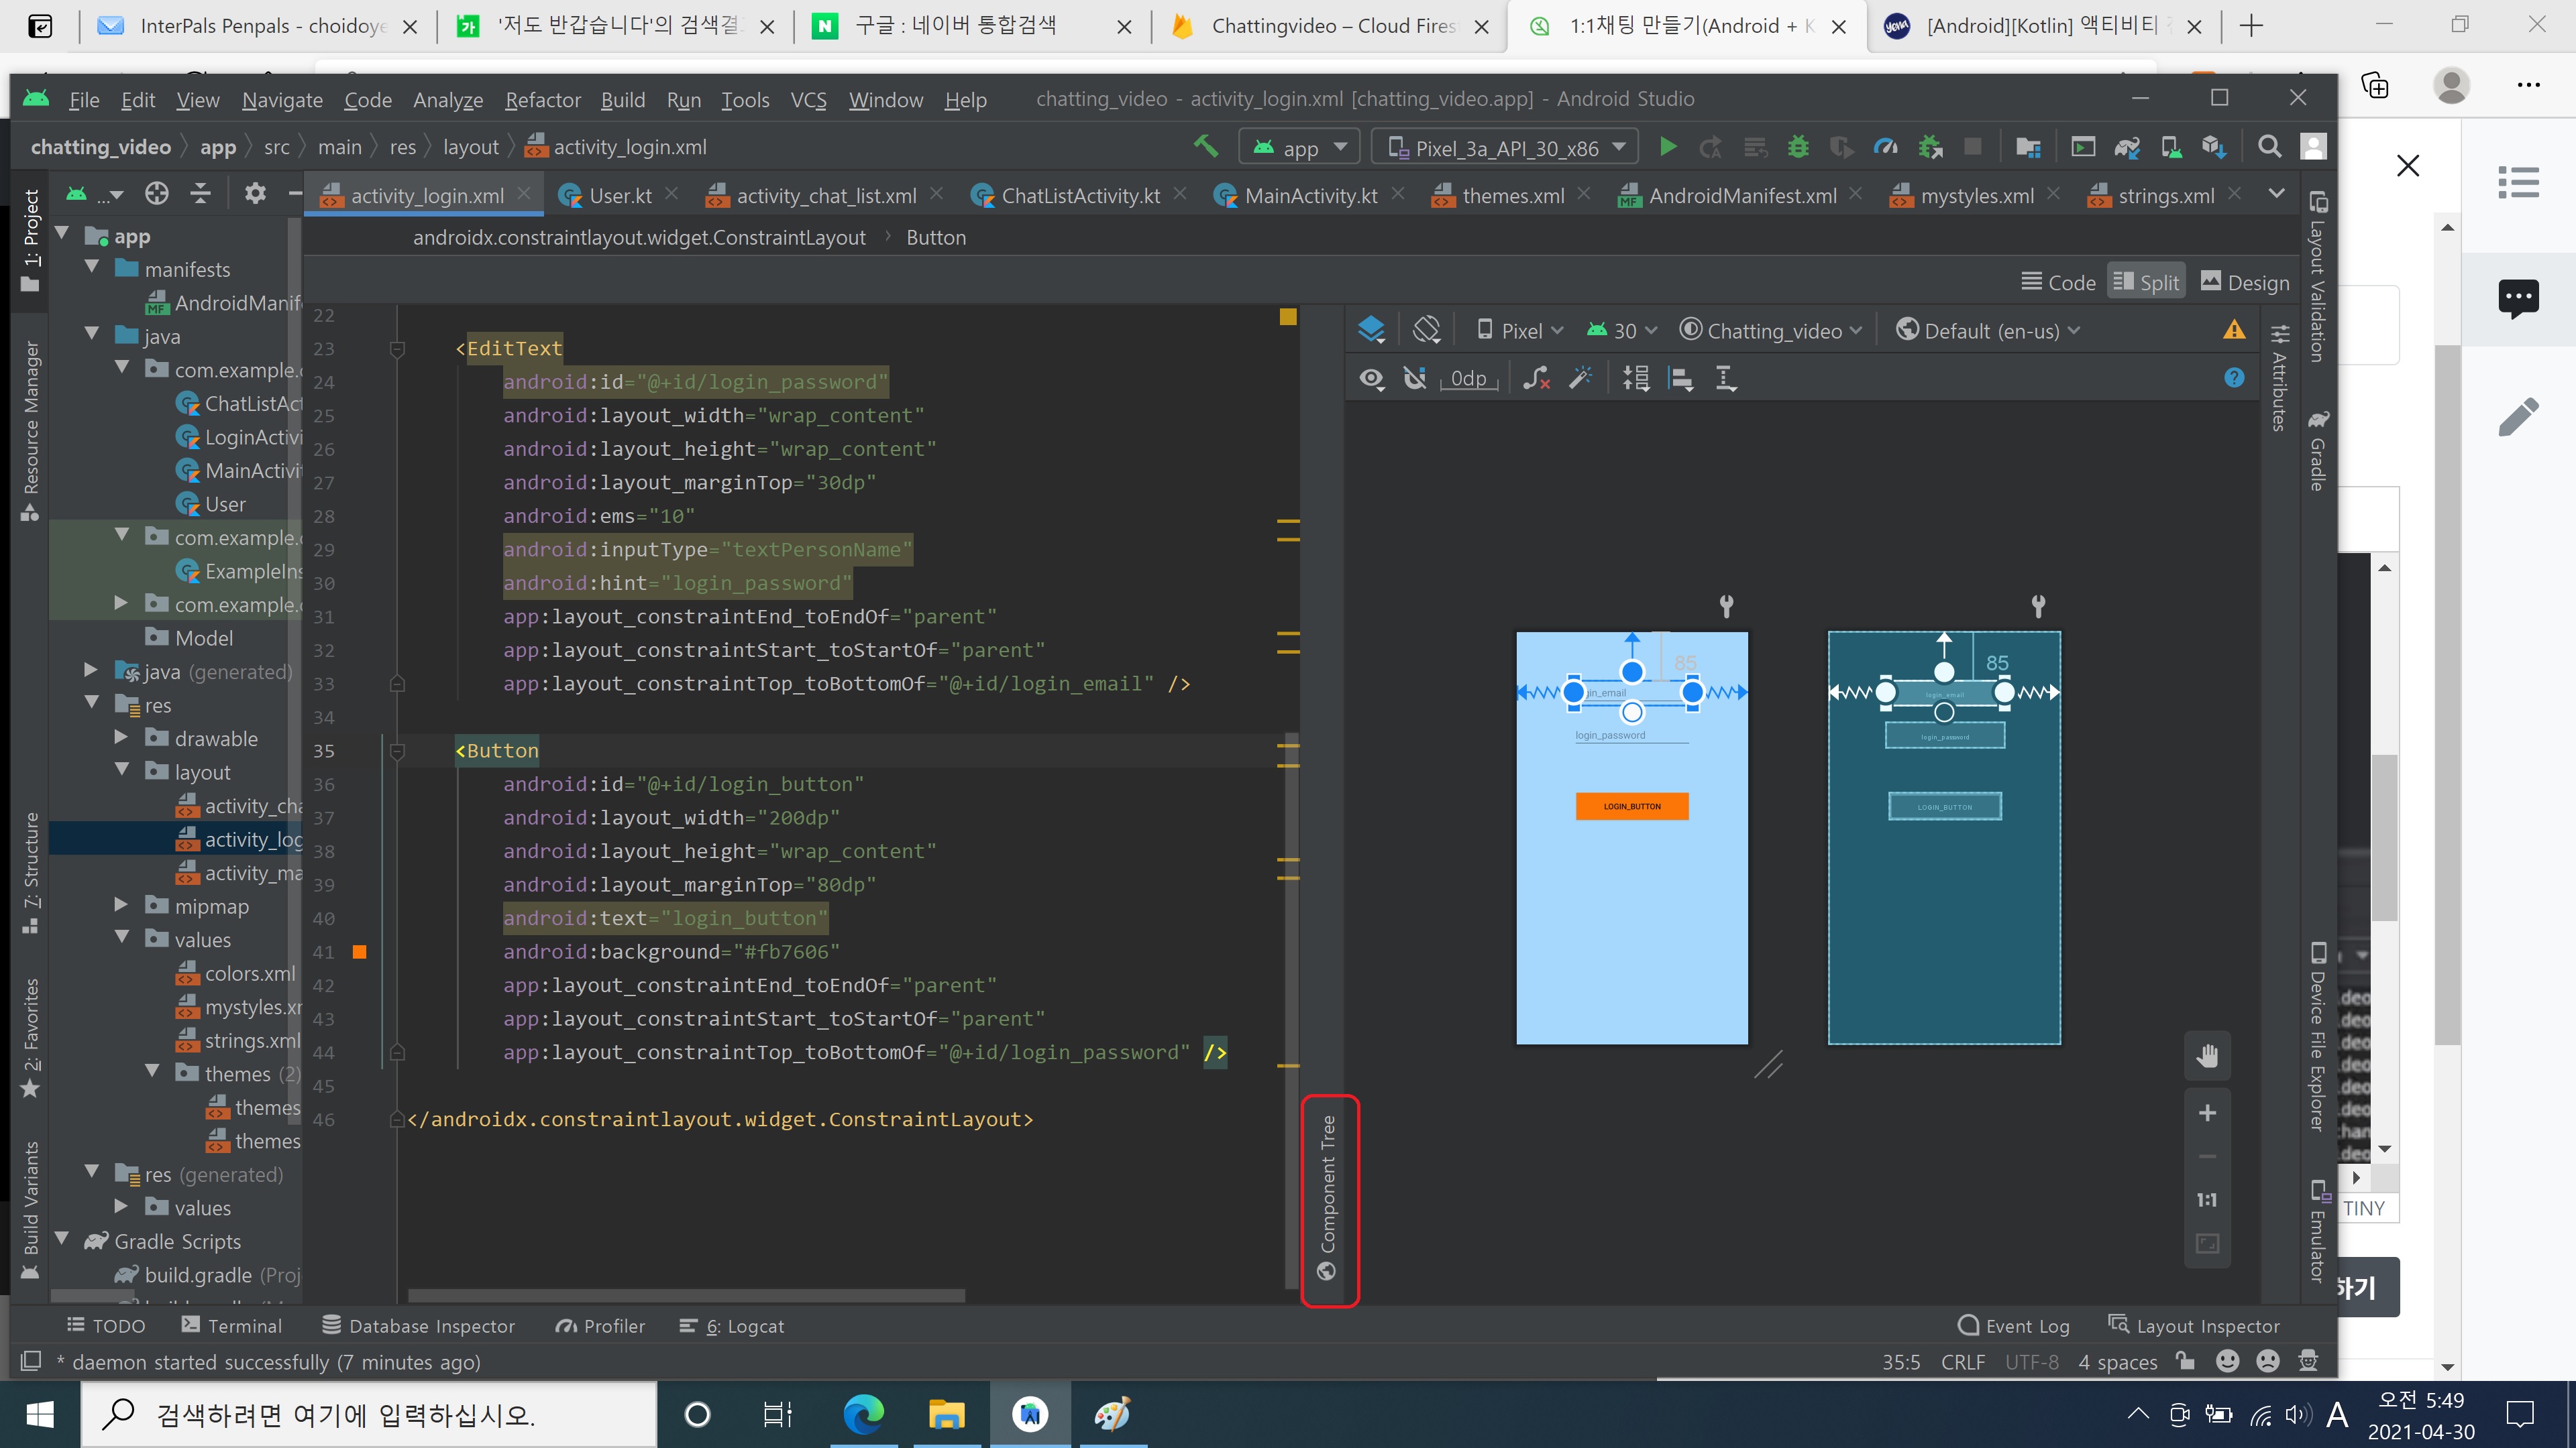Click orange color swatch in gutter
This screenshot has height=1448, width=2576.
(x=360, y=953)
